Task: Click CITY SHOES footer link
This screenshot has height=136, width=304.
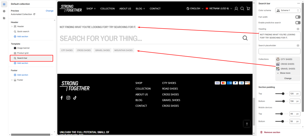Action: [169, 83]
